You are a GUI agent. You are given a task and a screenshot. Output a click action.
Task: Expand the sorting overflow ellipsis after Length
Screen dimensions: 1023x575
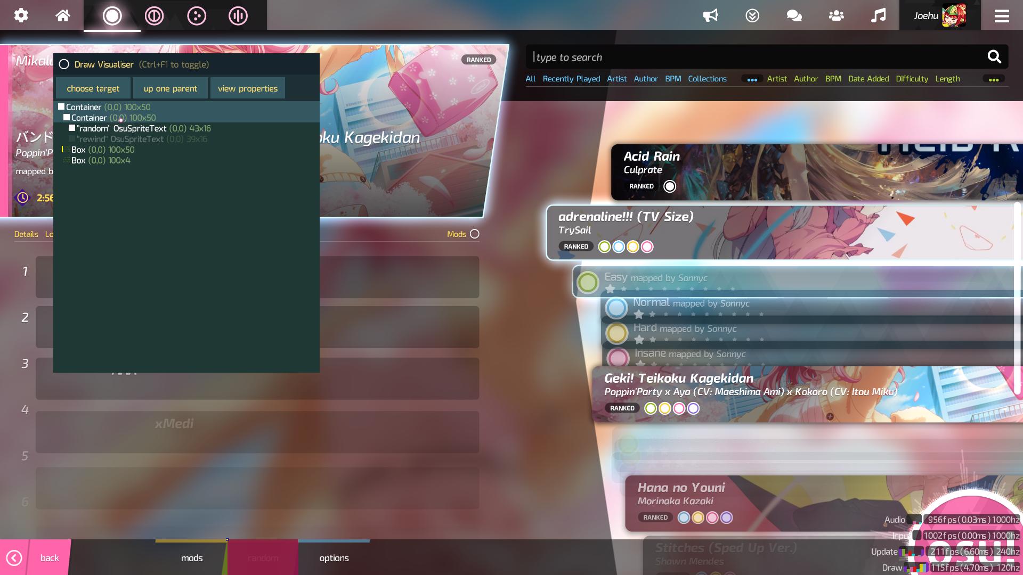click(x=994, y=79)
